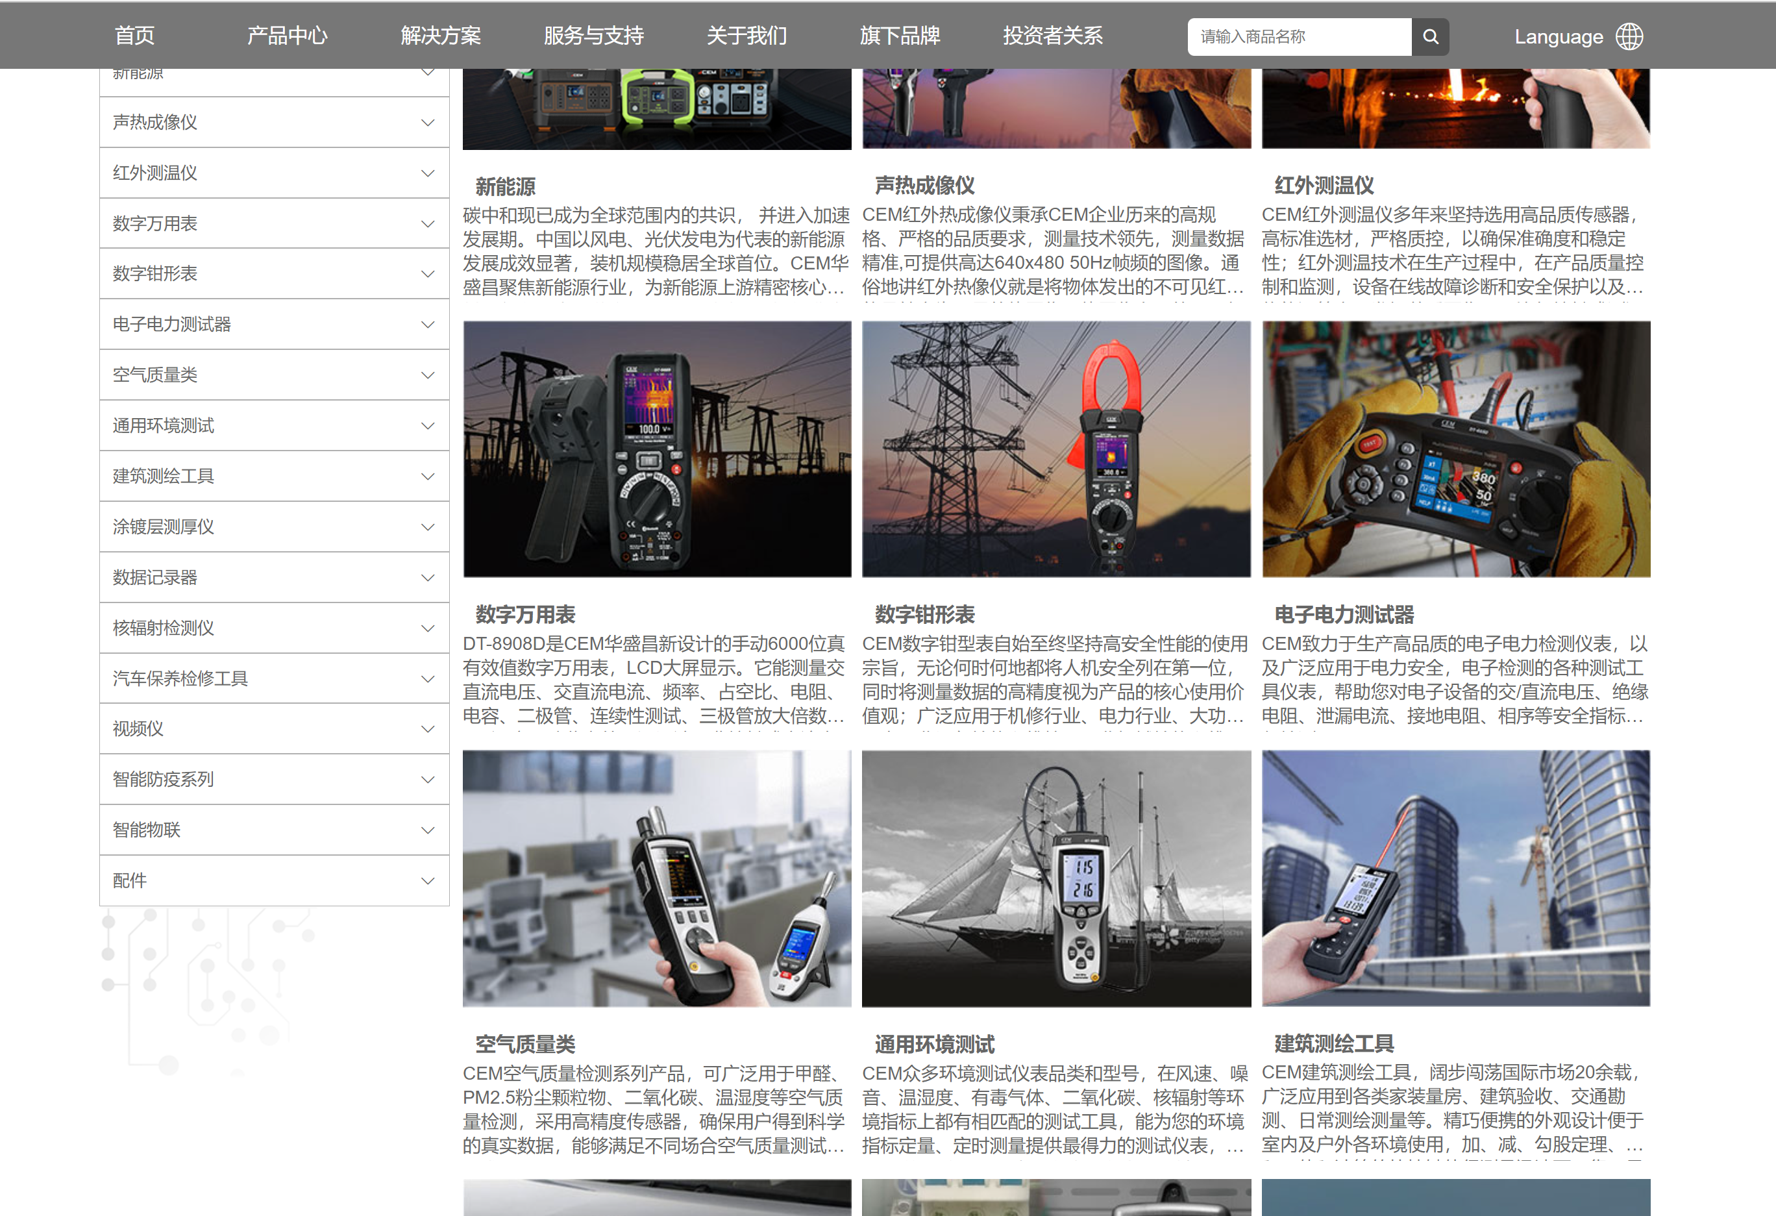Click the 电子电力测试器 card heading
Viewport: 1776px width, 1216px height.
coord(1344,615)
